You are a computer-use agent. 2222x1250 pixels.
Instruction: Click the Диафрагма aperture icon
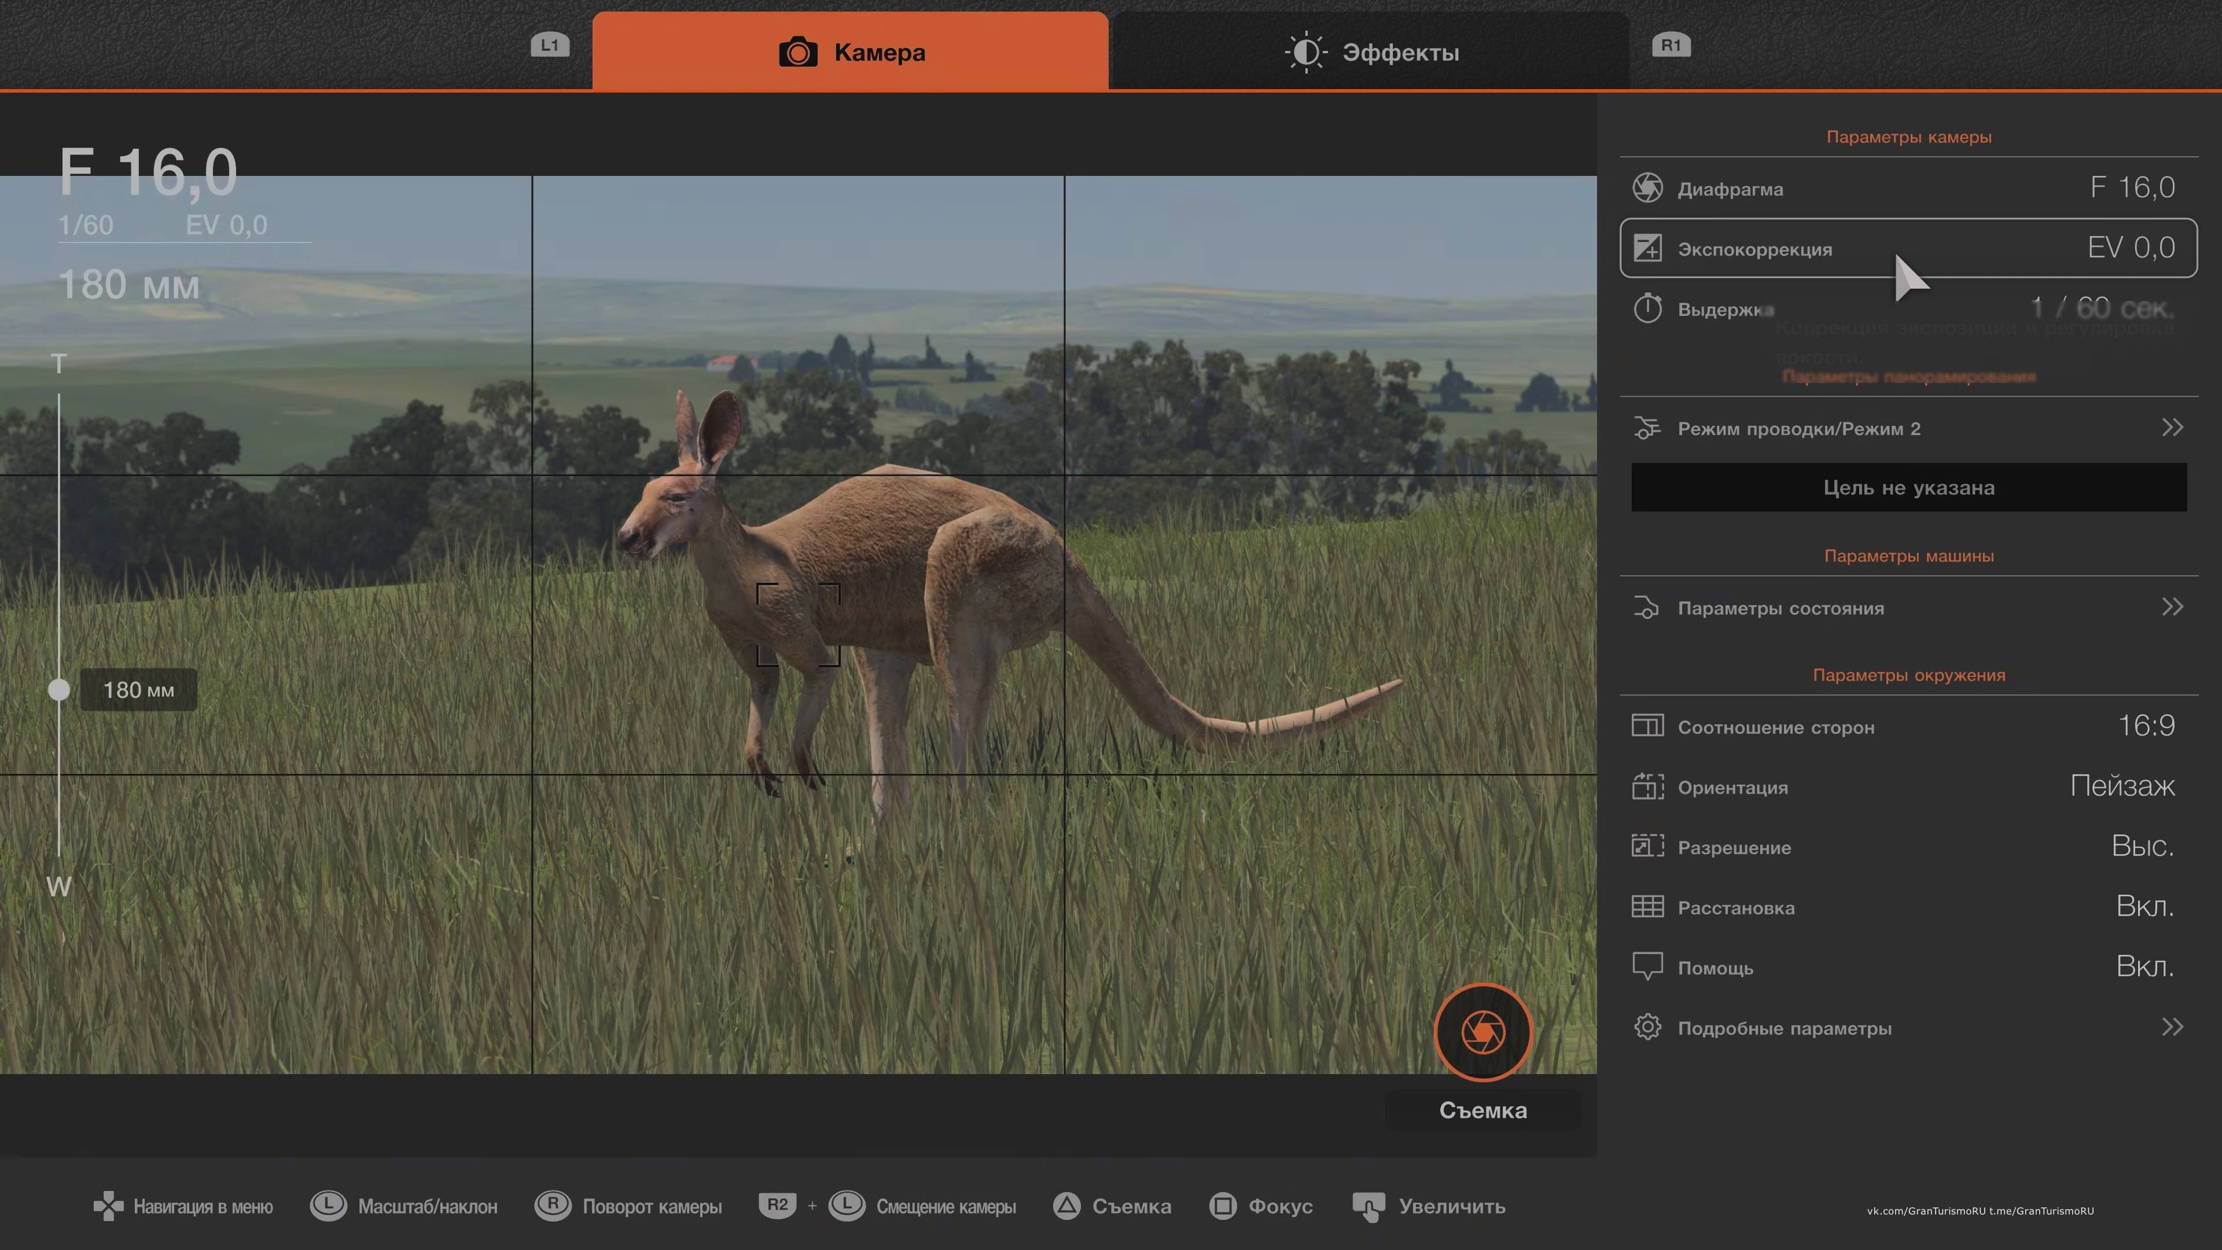pos(1647,188)
